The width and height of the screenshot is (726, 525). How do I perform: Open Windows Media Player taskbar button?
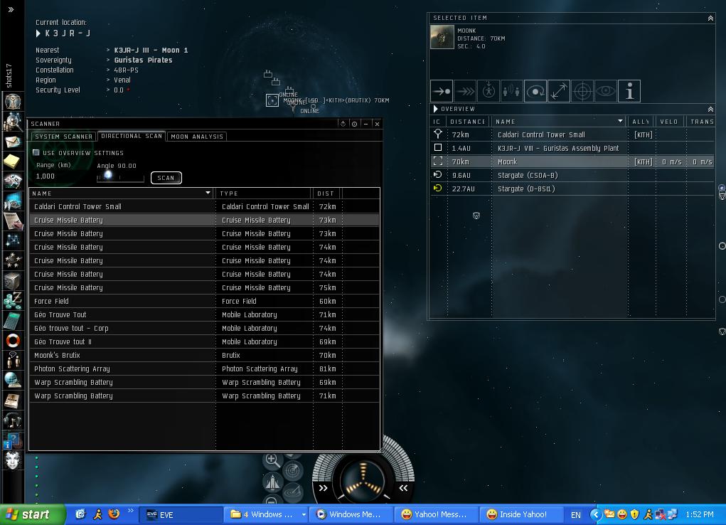(x=351, y=515)
